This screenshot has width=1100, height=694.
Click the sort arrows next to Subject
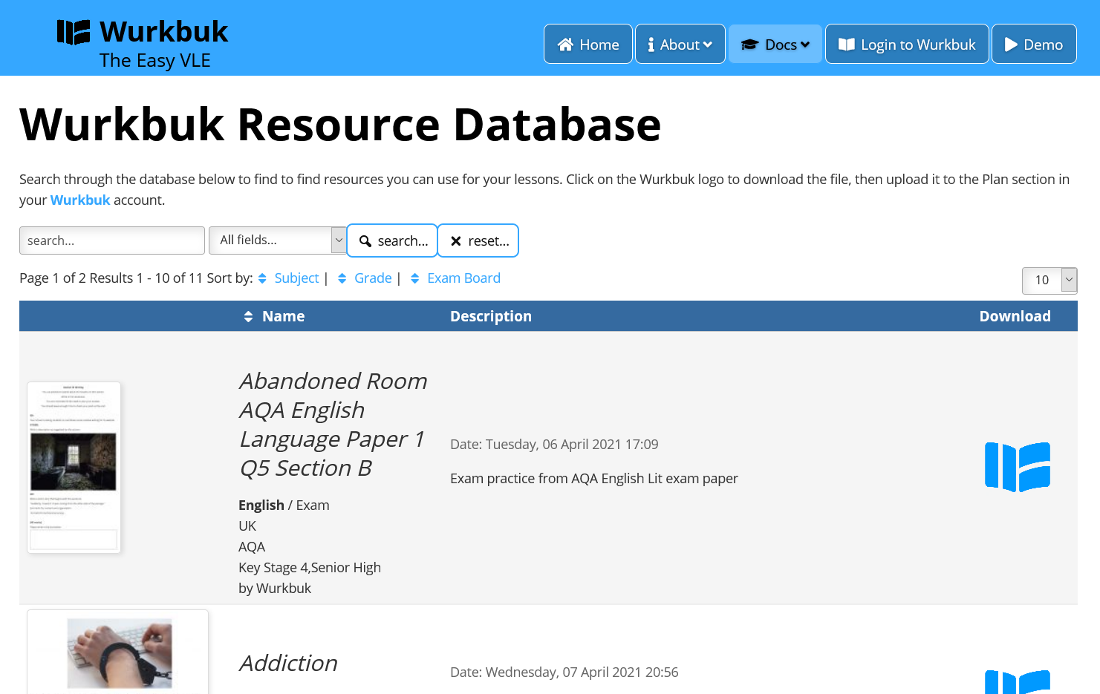click(262, 278)
